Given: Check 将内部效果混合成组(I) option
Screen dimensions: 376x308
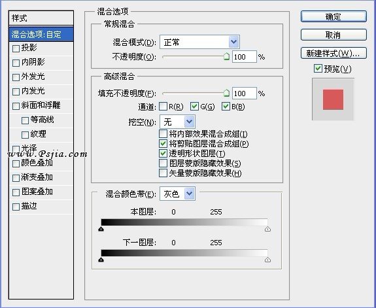Looking at the screenshot, I should coord(163,134).
